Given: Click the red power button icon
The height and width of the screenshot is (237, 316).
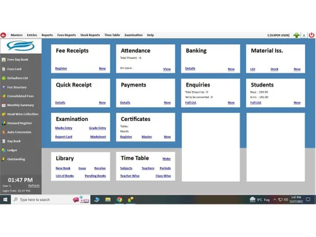Looking at the screenshot, I should click(x=312, y=35).
